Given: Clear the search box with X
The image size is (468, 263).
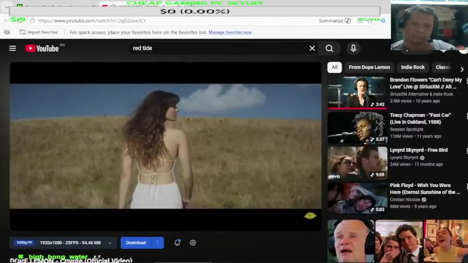Looking at the screenshot, I should tap(312, 48).
